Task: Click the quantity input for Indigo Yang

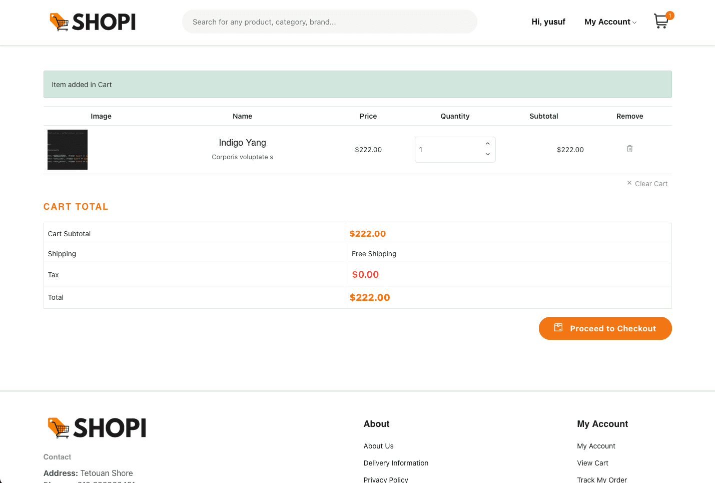Action: coord(455,150)
